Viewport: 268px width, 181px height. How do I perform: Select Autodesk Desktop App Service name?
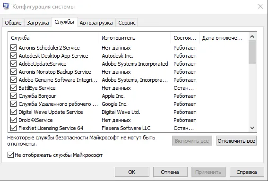click(x=53, y=56)
